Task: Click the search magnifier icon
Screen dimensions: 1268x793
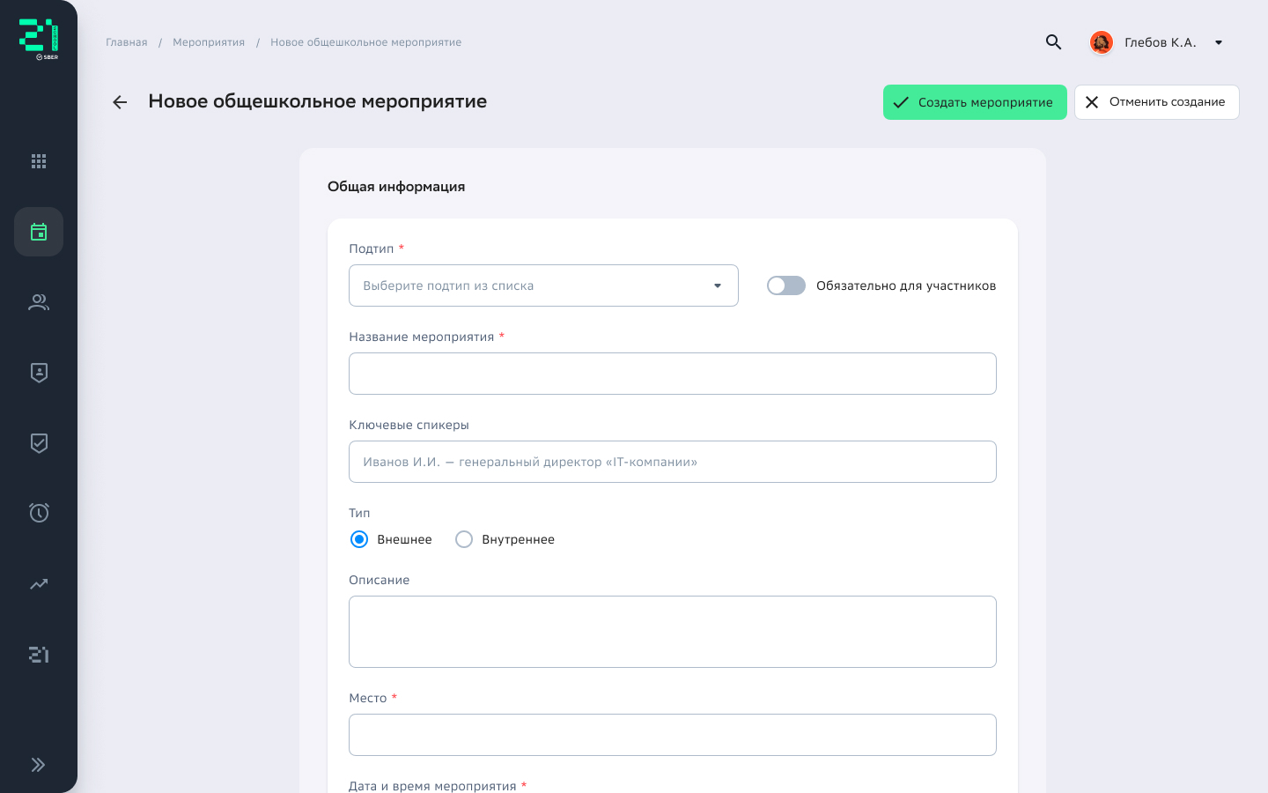Action: pyautogui.click(x=1053, y=42)
